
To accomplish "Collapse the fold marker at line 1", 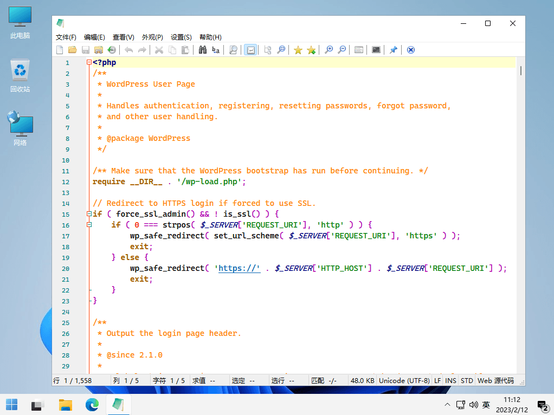I will pos(89,62).
